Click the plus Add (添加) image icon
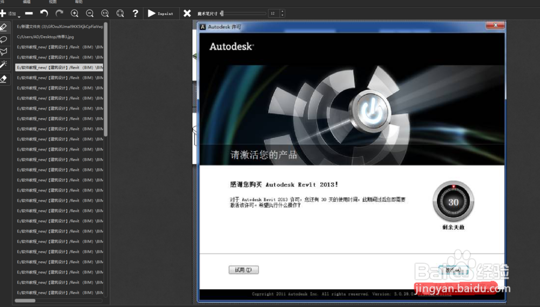This screenshot has width=540, height=307. coord(3,13)
